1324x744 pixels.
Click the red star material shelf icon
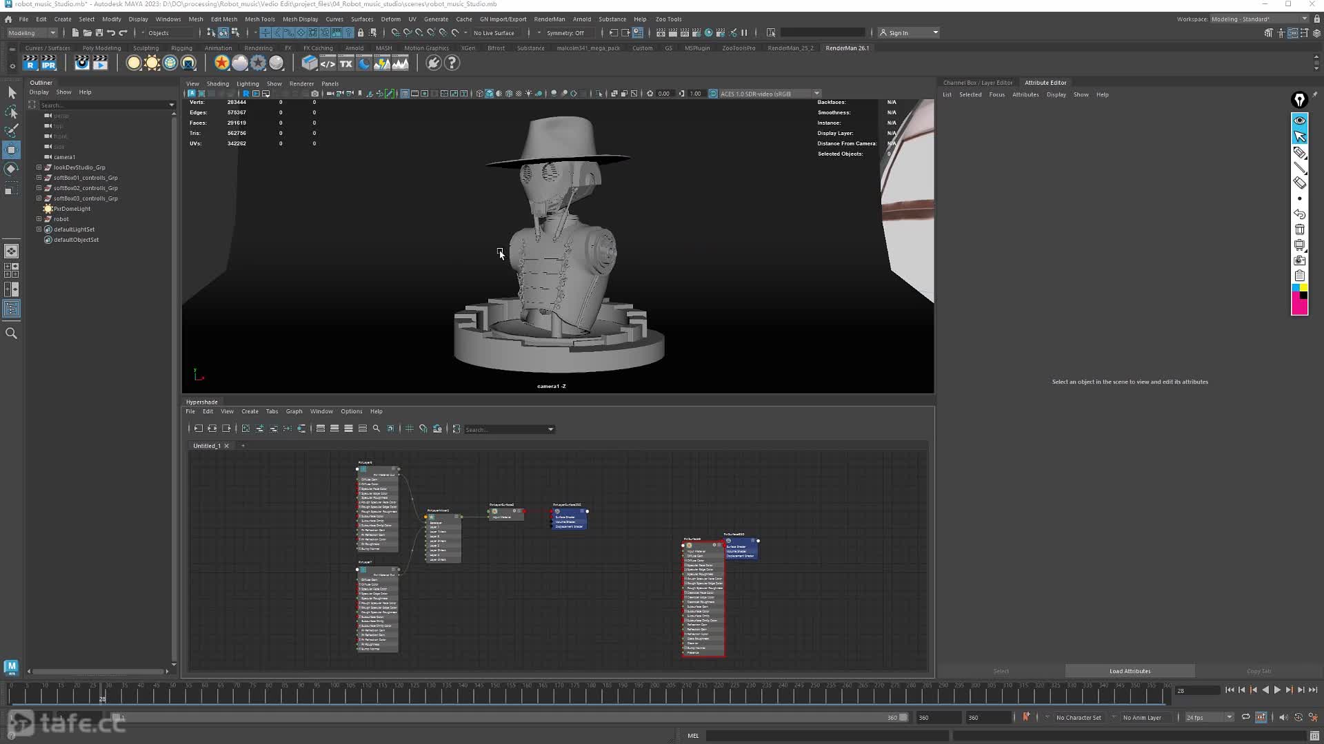click(221, 63)
